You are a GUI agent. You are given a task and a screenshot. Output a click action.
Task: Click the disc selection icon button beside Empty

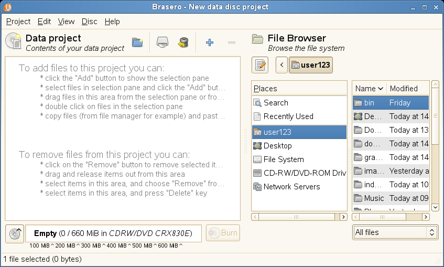click(x=15, y=233)
